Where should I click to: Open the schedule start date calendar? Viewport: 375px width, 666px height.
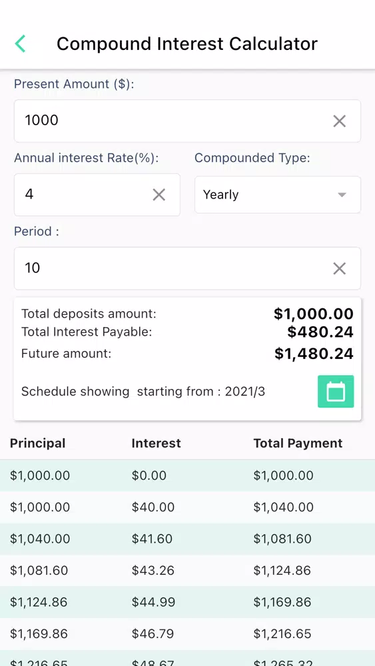pyautogui.click(x=336, y=391)
